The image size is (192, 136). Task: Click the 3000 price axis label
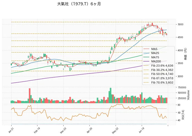coord(180,76)
